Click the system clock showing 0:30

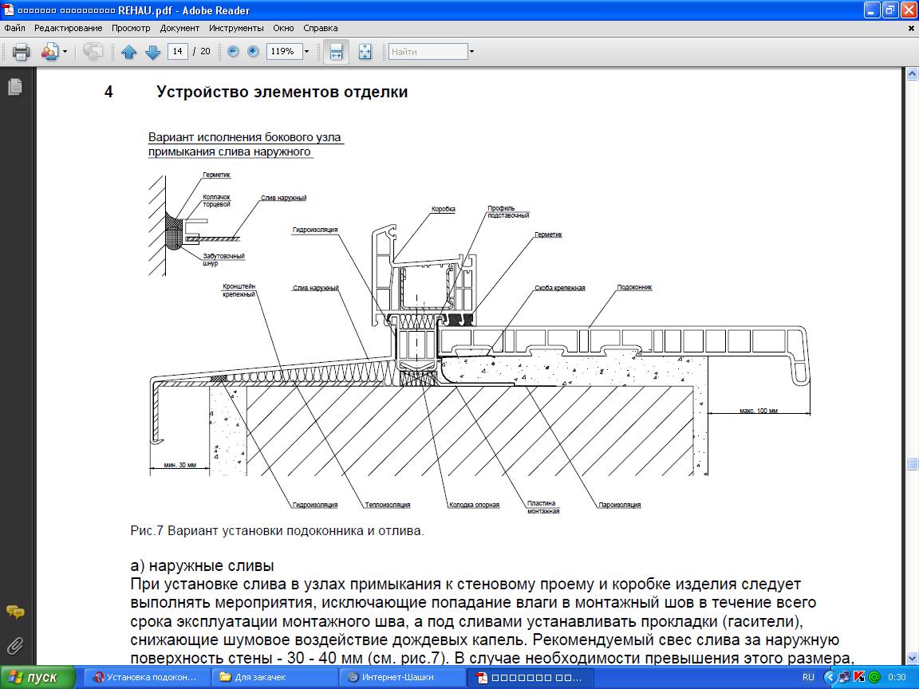(897, 677)
